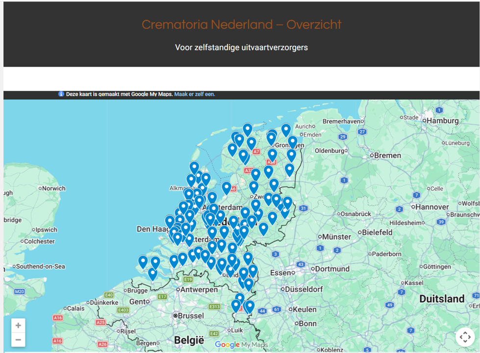480x353 pixels.
Task: Click the Brussel city label on map
Action: tap(190, 316)
